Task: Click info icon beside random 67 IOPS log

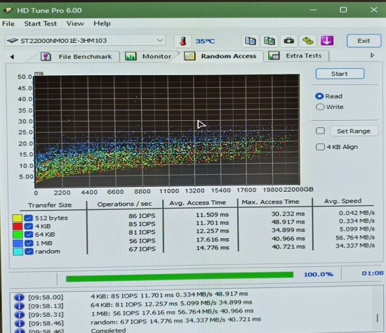Action: [x=19, y=323]
